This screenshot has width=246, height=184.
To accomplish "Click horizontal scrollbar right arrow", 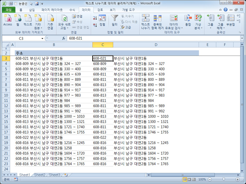I will (x=238, y=175).
